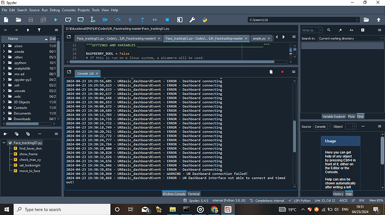This screenshot has height=215, width=385.
Task: Toggle regular expression search button
Action: pyautogui.click(x=340, y=30)
